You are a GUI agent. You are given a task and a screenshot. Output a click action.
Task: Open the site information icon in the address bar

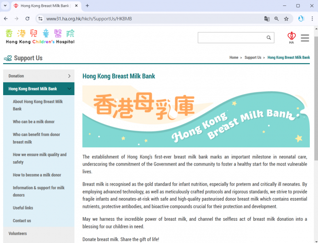point(40,19)
